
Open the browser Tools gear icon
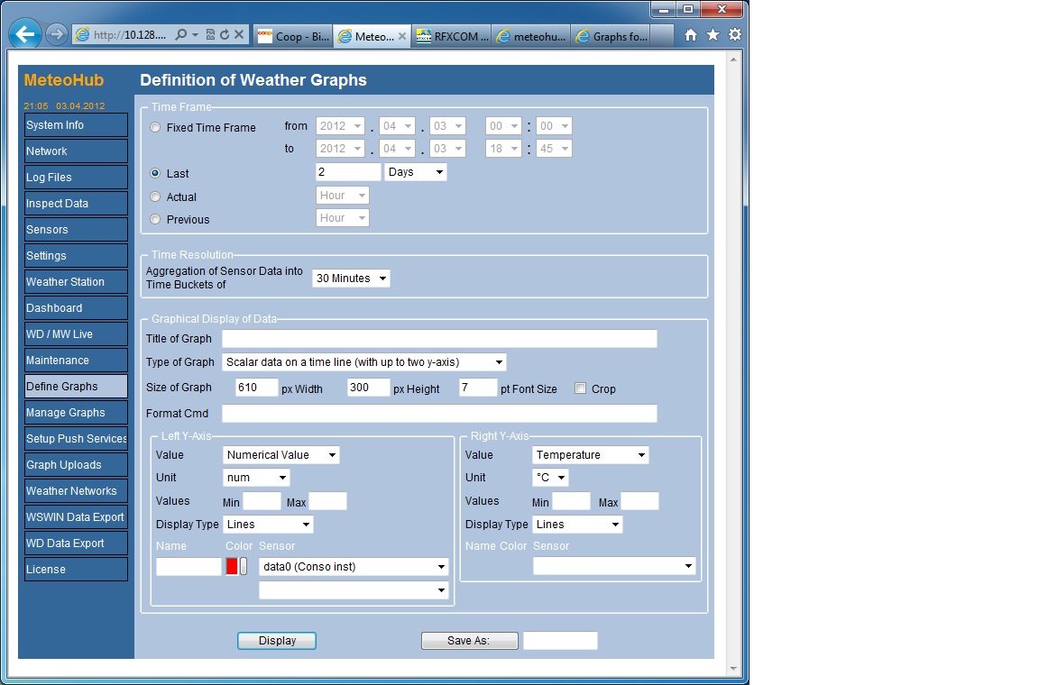735,35
